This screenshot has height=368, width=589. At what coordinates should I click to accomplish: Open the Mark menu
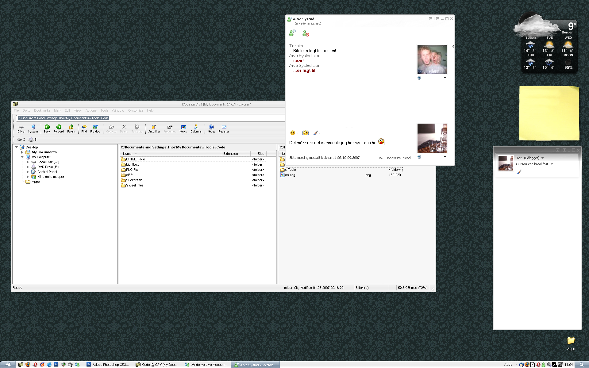pos(57,110)
